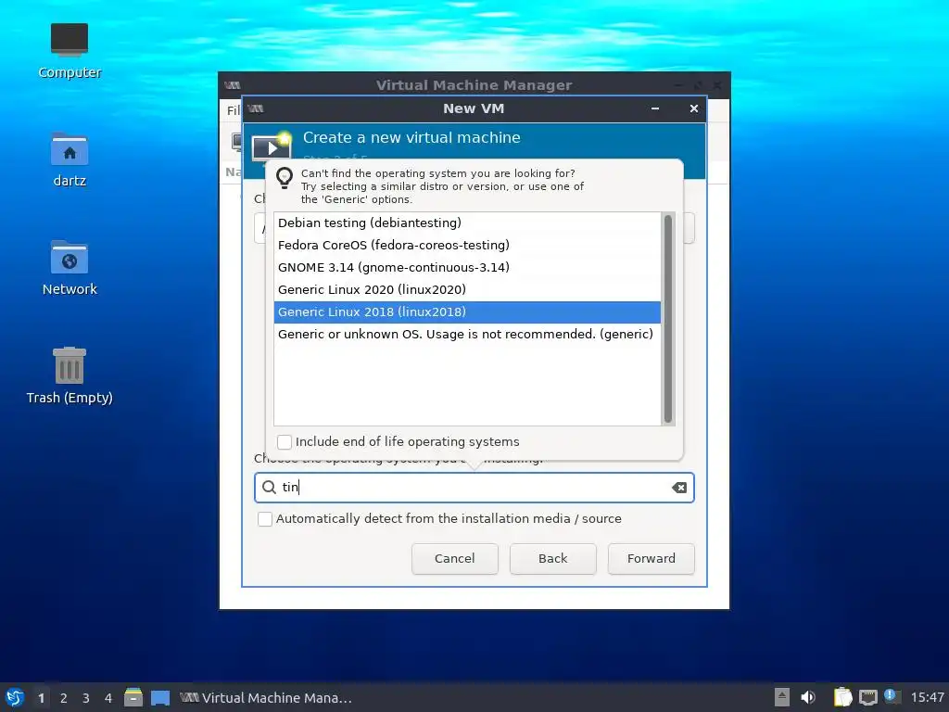The image size is (949, 712).
Task: Click the update notification tray icon
Action: (x=892, y=697)
